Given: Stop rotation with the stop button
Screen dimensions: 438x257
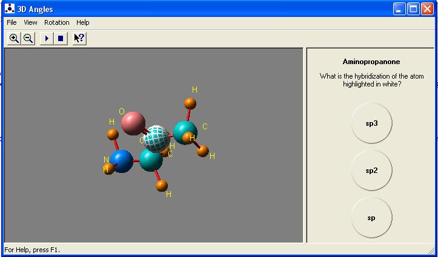Looking at the screenshot, I should (x=61, y=38).
